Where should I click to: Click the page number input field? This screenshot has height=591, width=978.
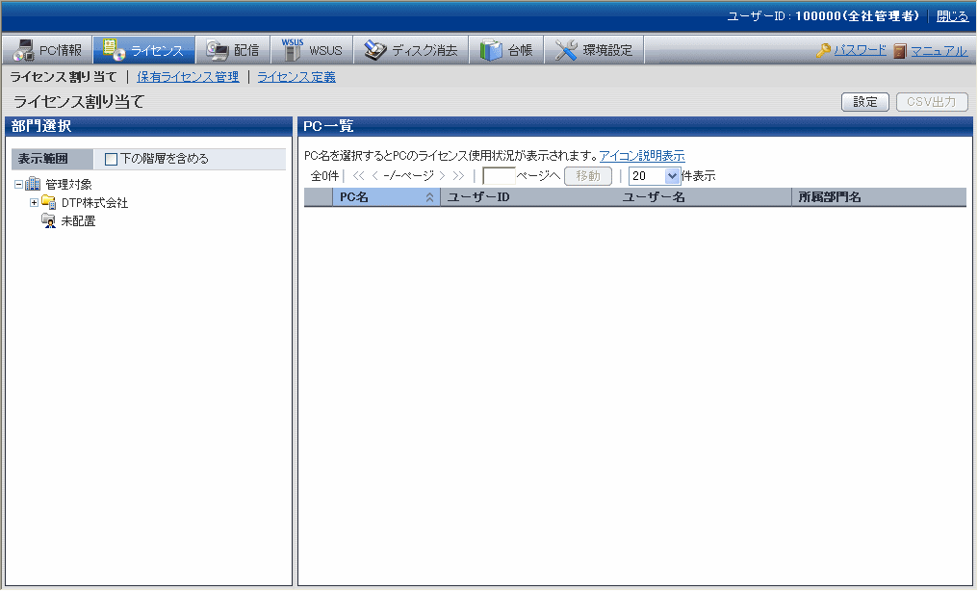click(x=499, y=176)
